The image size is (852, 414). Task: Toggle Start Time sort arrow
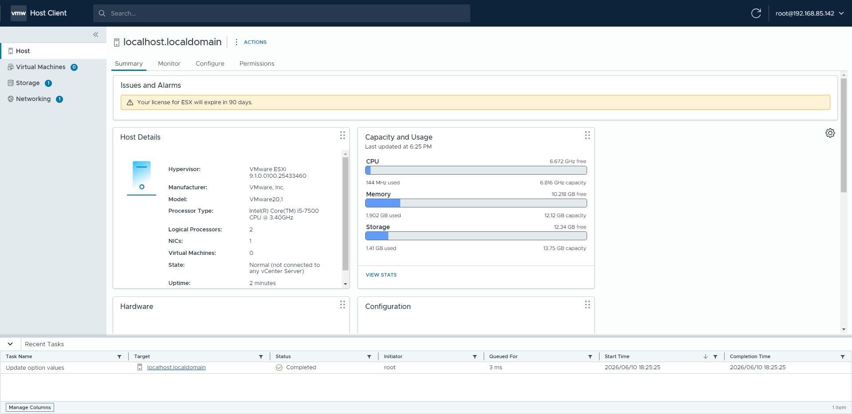[706, 356]
